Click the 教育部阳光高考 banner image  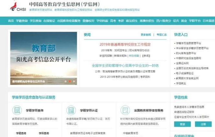pyautogui.click(x=44, y=58)
